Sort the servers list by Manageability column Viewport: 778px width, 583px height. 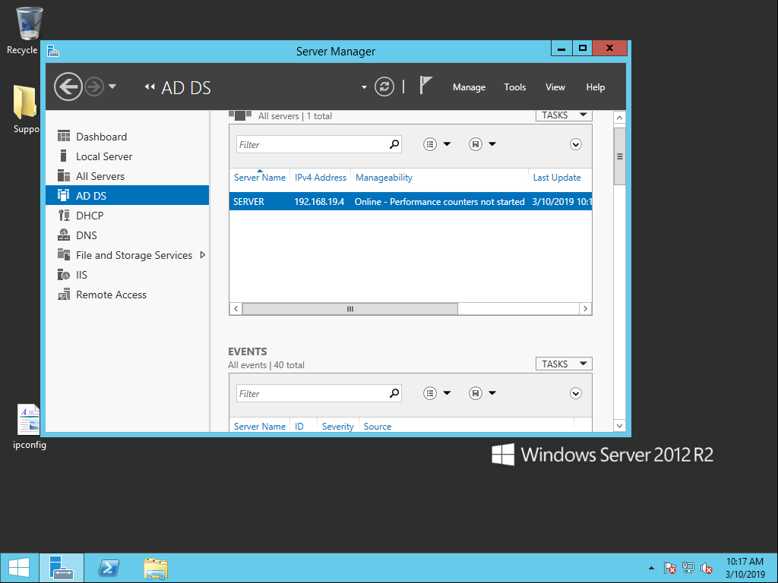(x=384, y=178)
